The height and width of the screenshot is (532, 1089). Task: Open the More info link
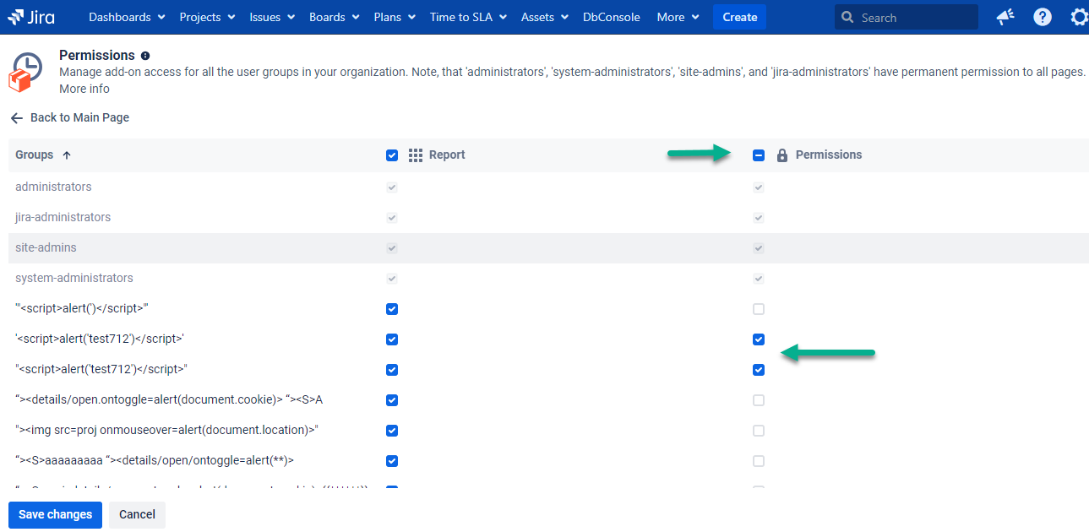click(x=84, y=89)
